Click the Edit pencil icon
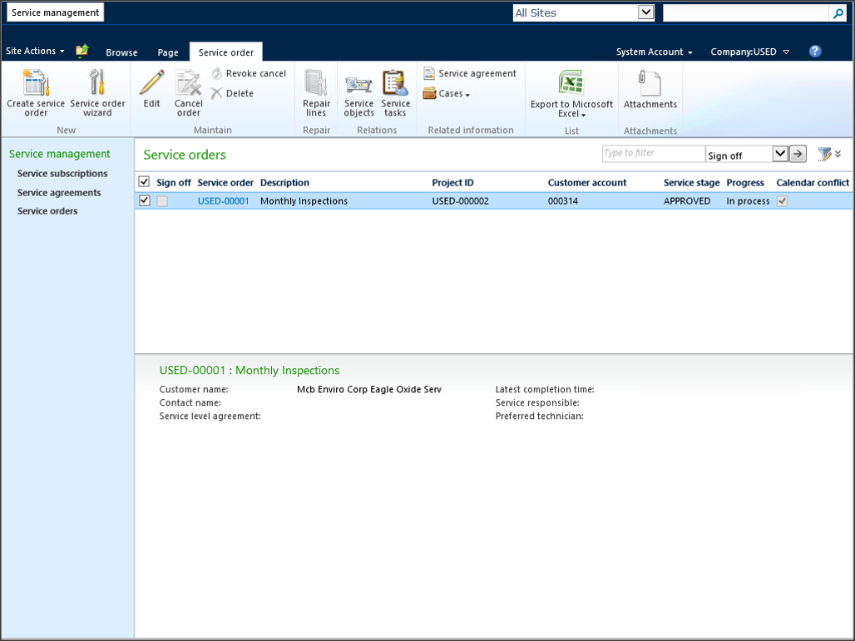The width and height of the screenshot is (855, 641). (x=151, y=84)
